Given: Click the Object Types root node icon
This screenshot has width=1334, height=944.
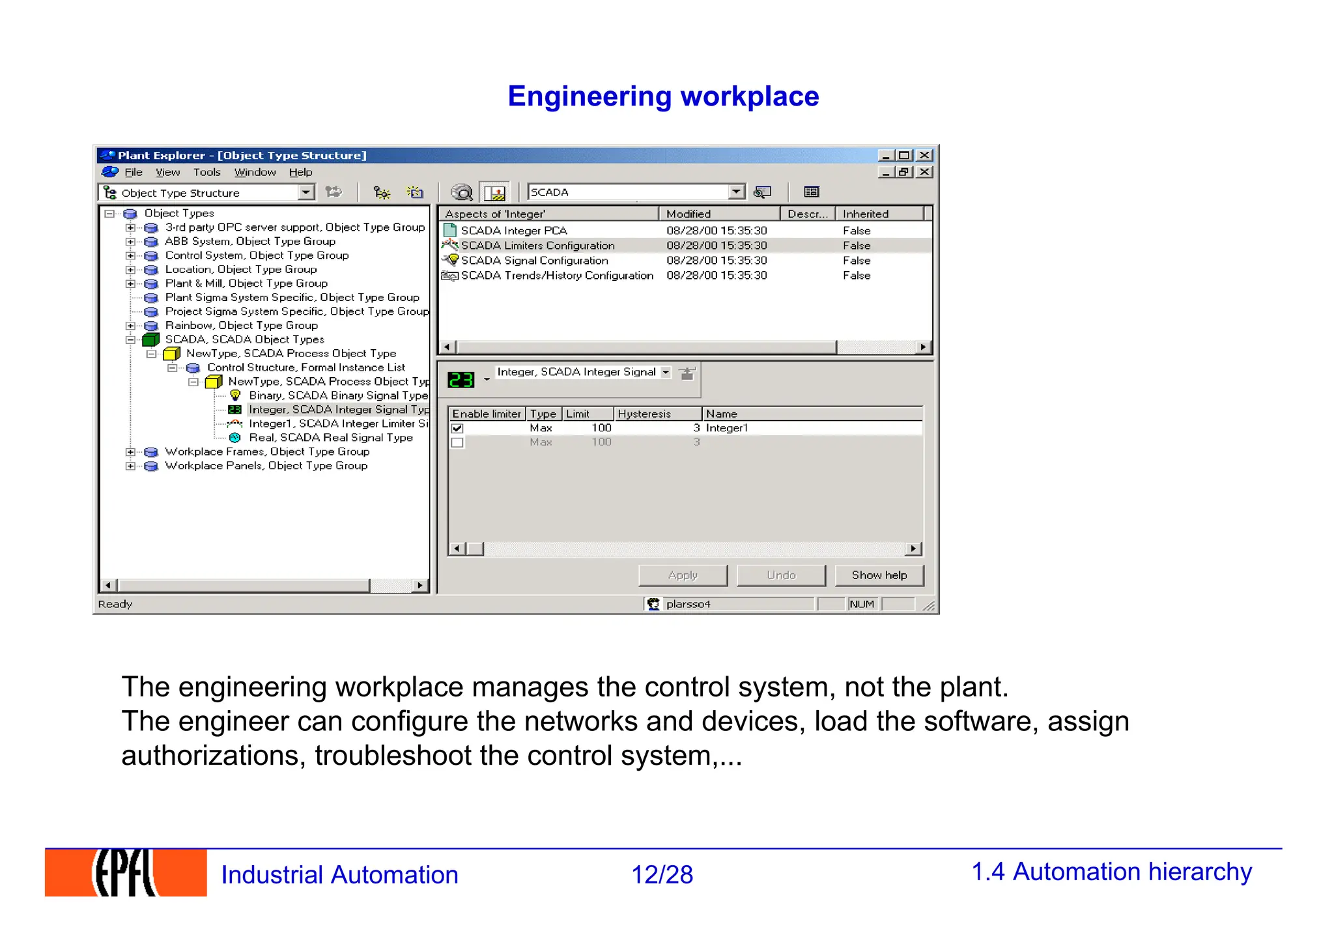Looking at the screenshot, I should 130,214.
